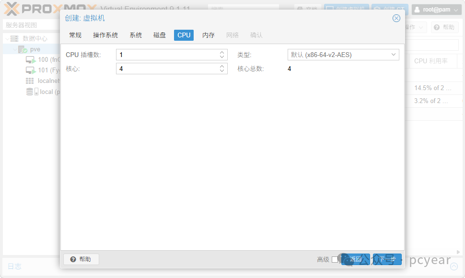
Task: Click the local storage disk icon
Action: pos(32,92)
